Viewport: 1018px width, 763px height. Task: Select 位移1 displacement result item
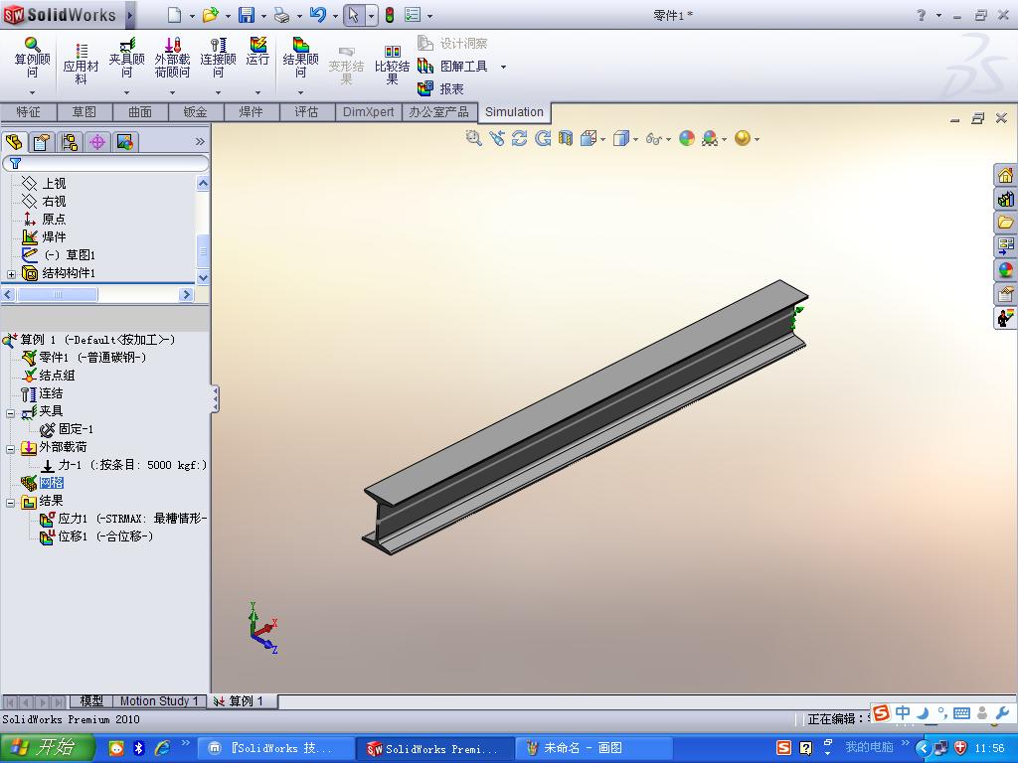[x=96, y=536]
